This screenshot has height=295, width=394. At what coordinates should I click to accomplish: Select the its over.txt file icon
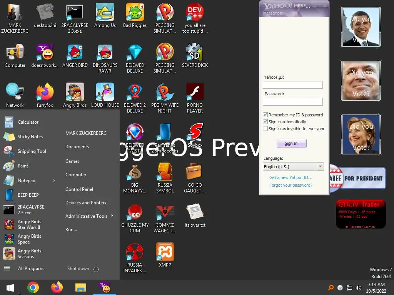tap(195, 215)
